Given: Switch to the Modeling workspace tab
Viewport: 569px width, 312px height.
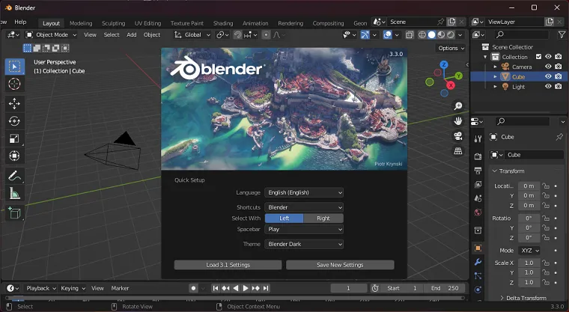Looking at the screenshot, I should point(81,23).
